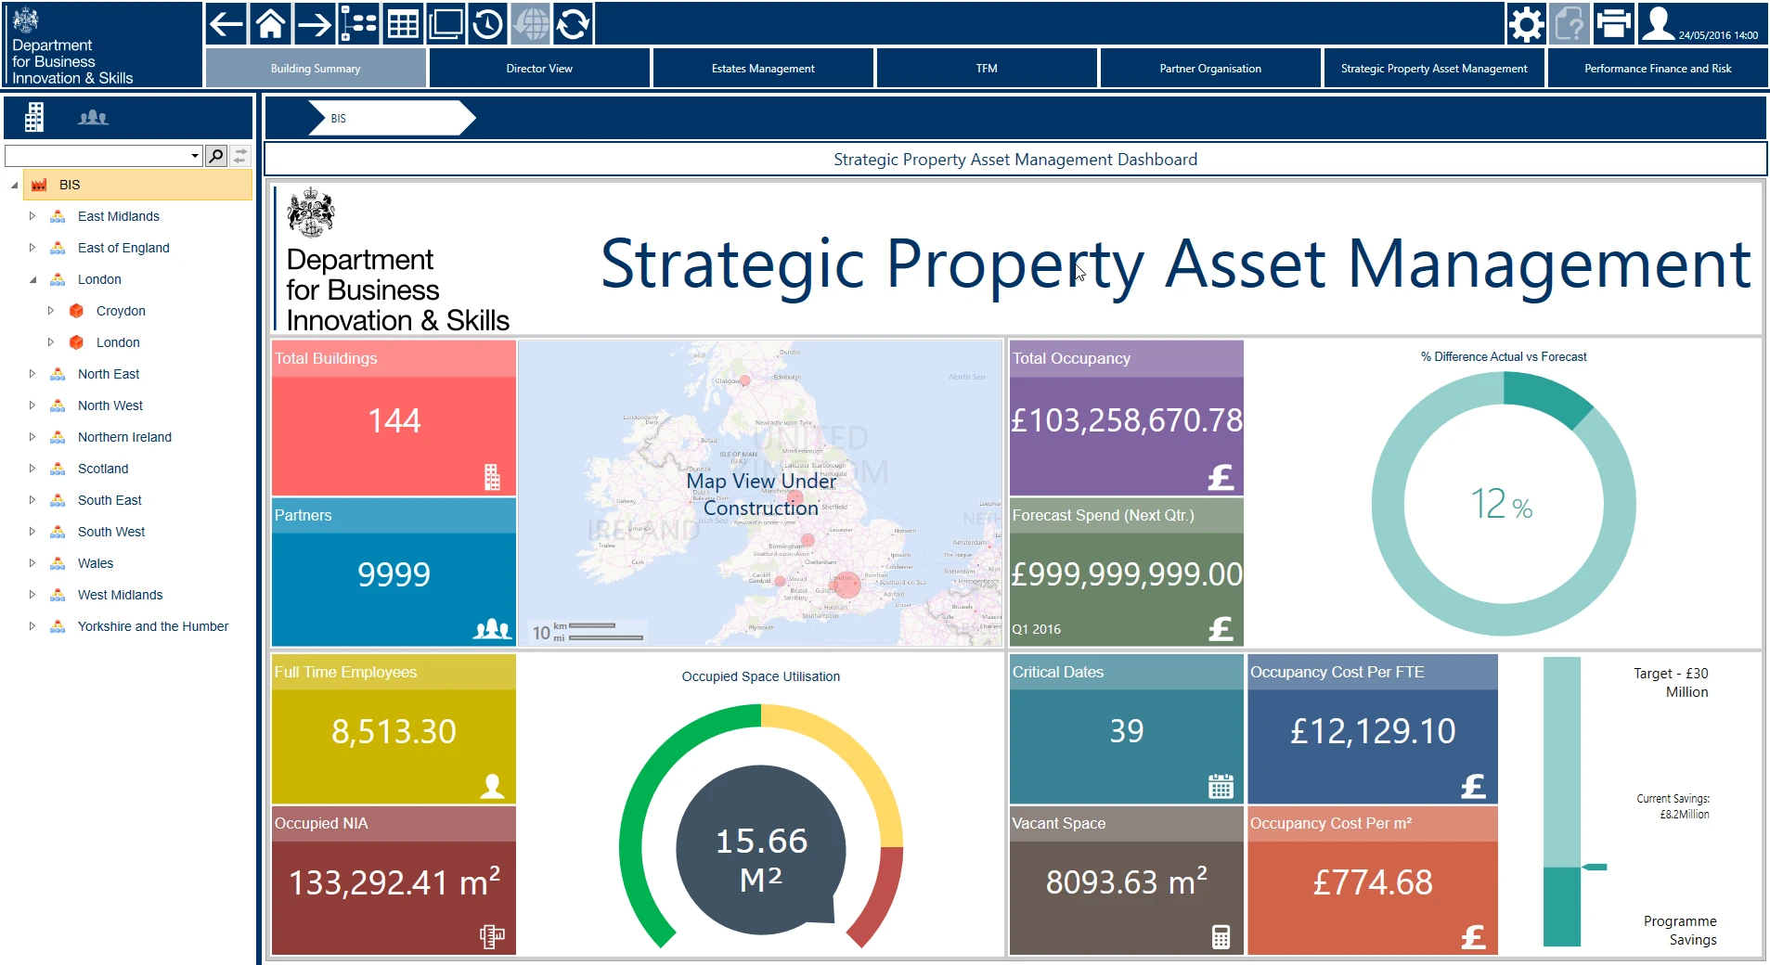Screen dimensions: 1770x965
Task: Click the history clock icon
Action: 489,23
